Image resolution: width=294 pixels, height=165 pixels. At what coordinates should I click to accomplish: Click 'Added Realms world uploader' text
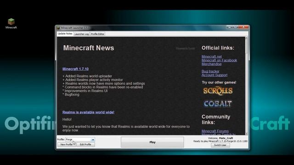click(x=89, y=76)
